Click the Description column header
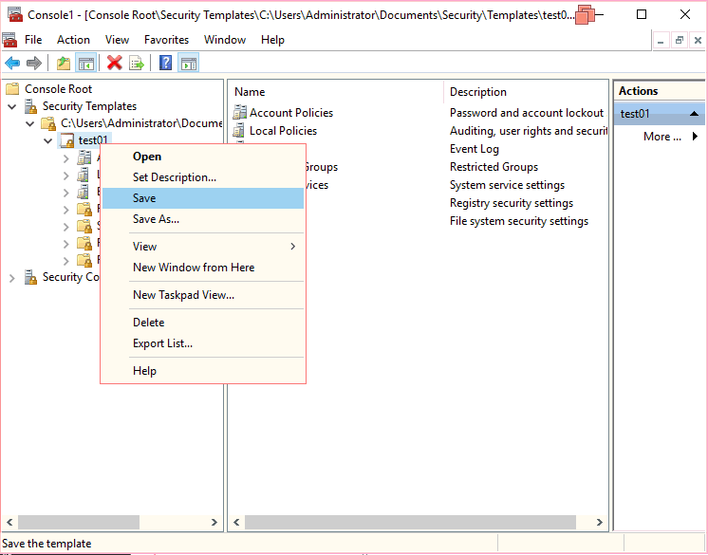 tap(478, 92)
